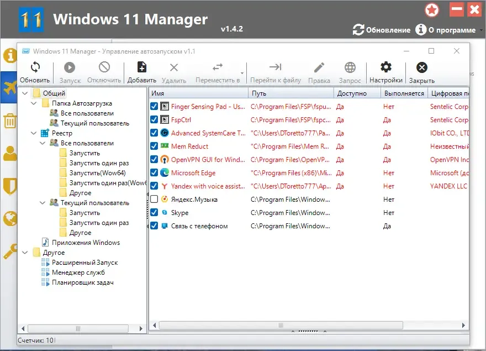Click the list scrollbar right arrow
The width and height of the screenshot is (486, 351).
point(463,325)
